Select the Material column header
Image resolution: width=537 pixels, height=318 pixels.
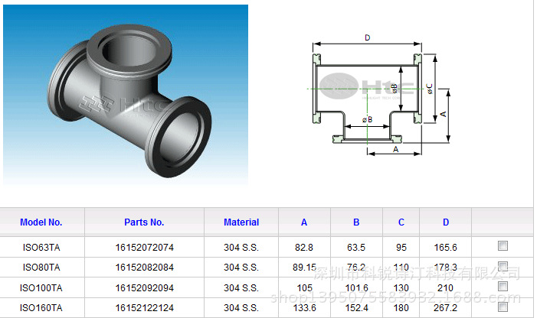(241, 222)
